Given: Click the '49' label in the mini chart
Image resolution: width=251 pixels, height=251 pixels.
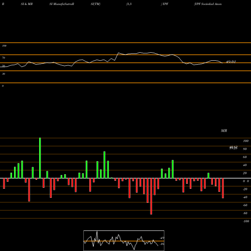Looking at the screenshot, I should point(162,238).
